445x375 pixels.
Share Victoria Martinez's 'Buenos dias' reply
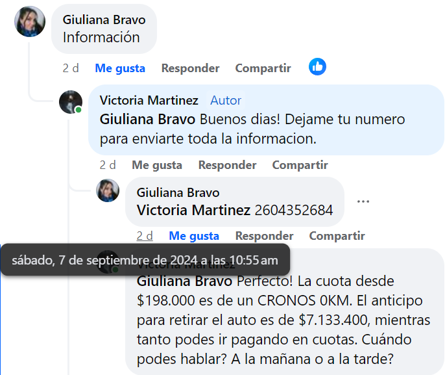pos(300,165)
